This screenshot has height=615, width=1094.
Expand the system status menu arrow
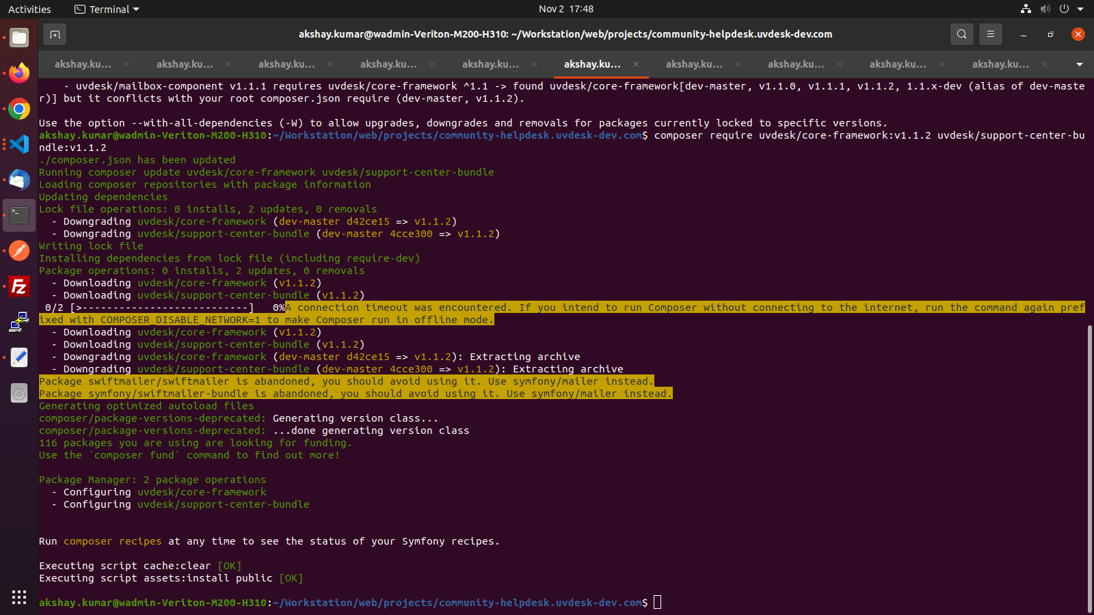(x=1080, y=9)
